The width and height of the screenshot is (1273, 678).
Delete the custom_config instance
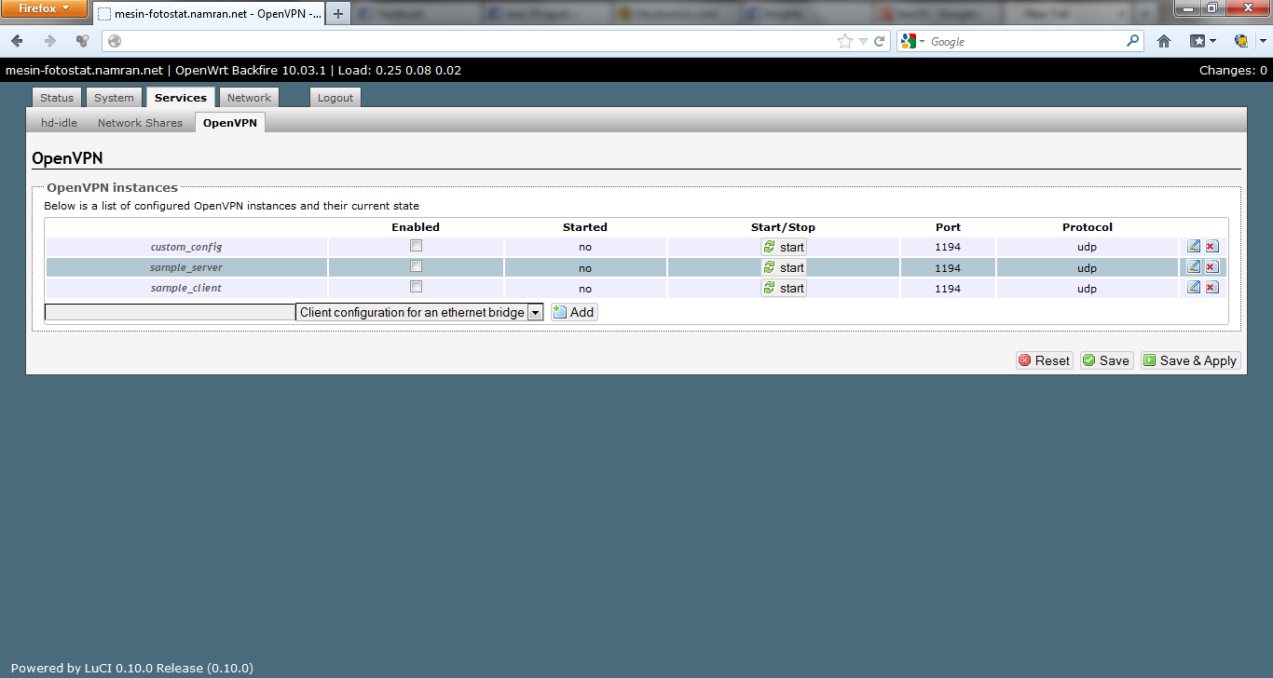[1211, 247]
